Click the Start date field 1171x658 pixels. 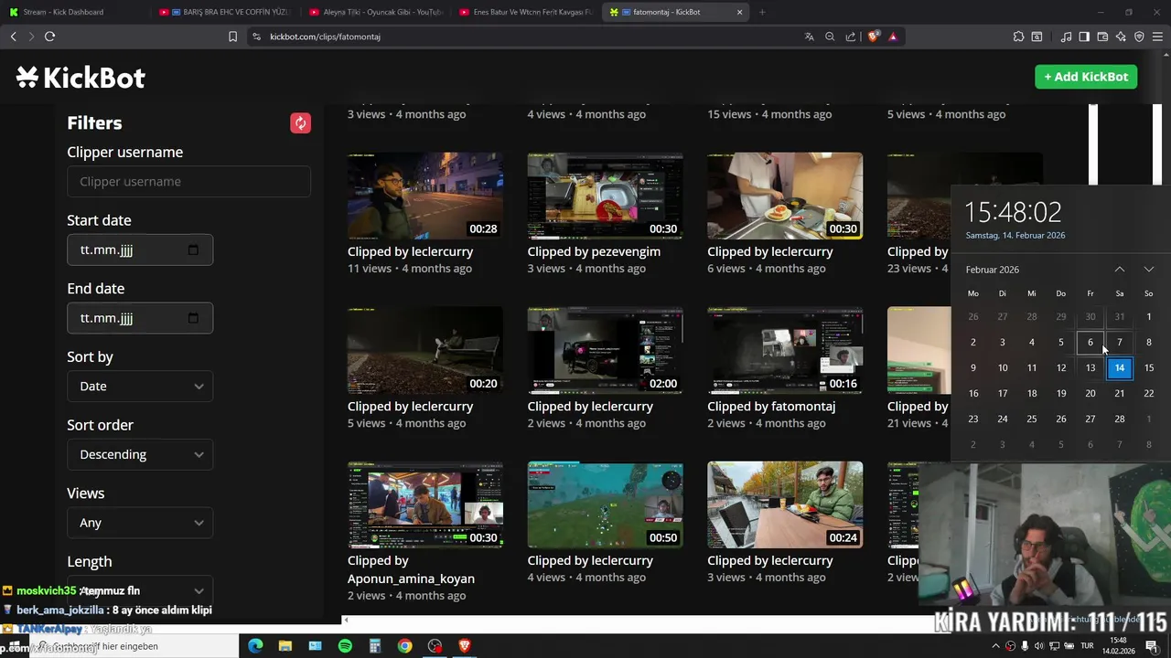coord(140,250)
